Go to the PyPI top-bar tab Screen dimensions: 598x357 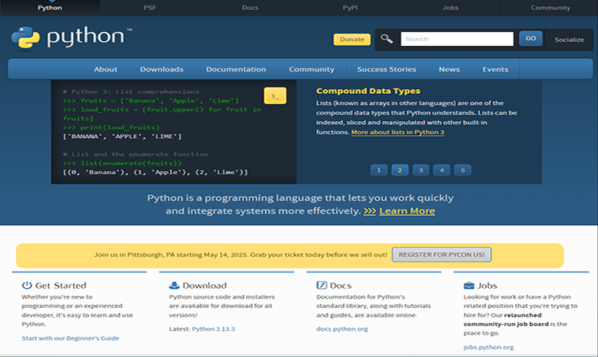pos(350,8)
